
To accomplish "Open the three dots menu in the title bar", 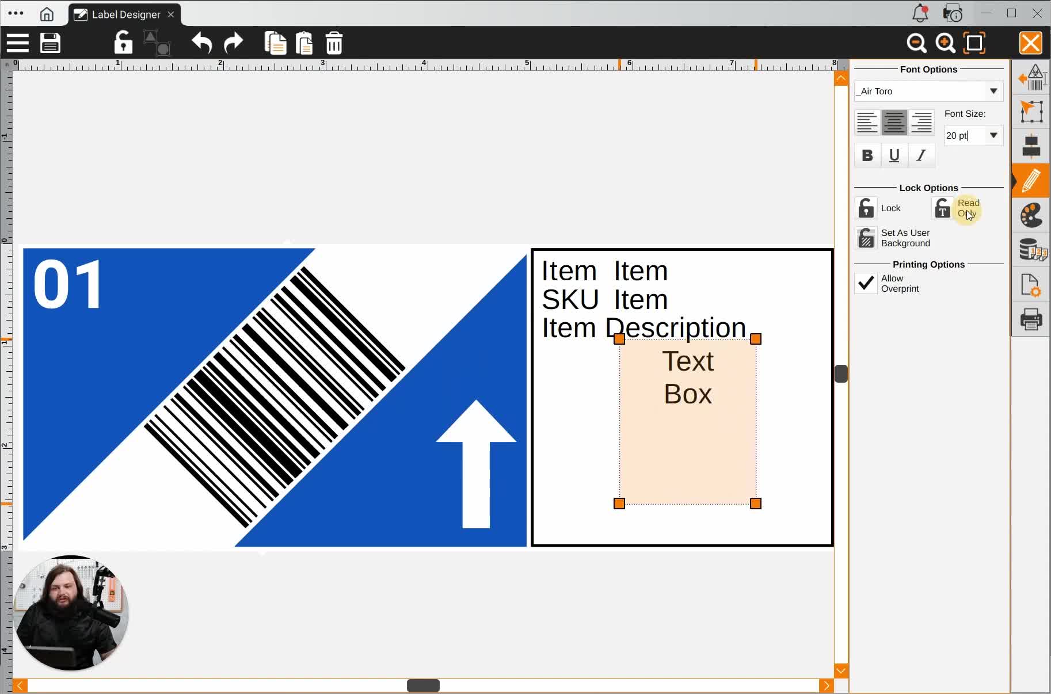I will point(16,13).
